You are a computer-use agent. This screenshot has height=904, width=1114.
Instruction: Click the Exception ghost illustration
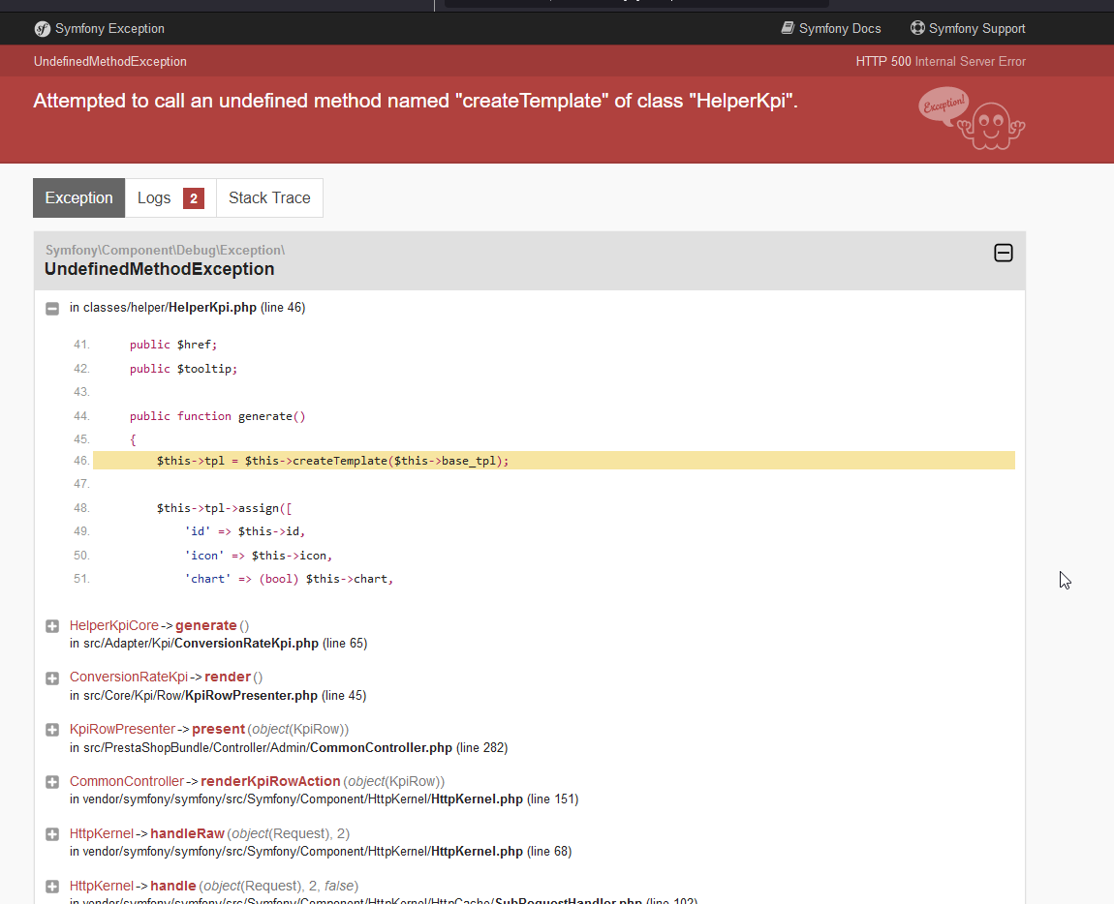(x=972, y=118)
